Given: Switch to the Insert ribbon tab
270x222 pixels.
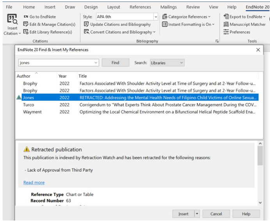Looking at the screenshot, I should 50,7.
